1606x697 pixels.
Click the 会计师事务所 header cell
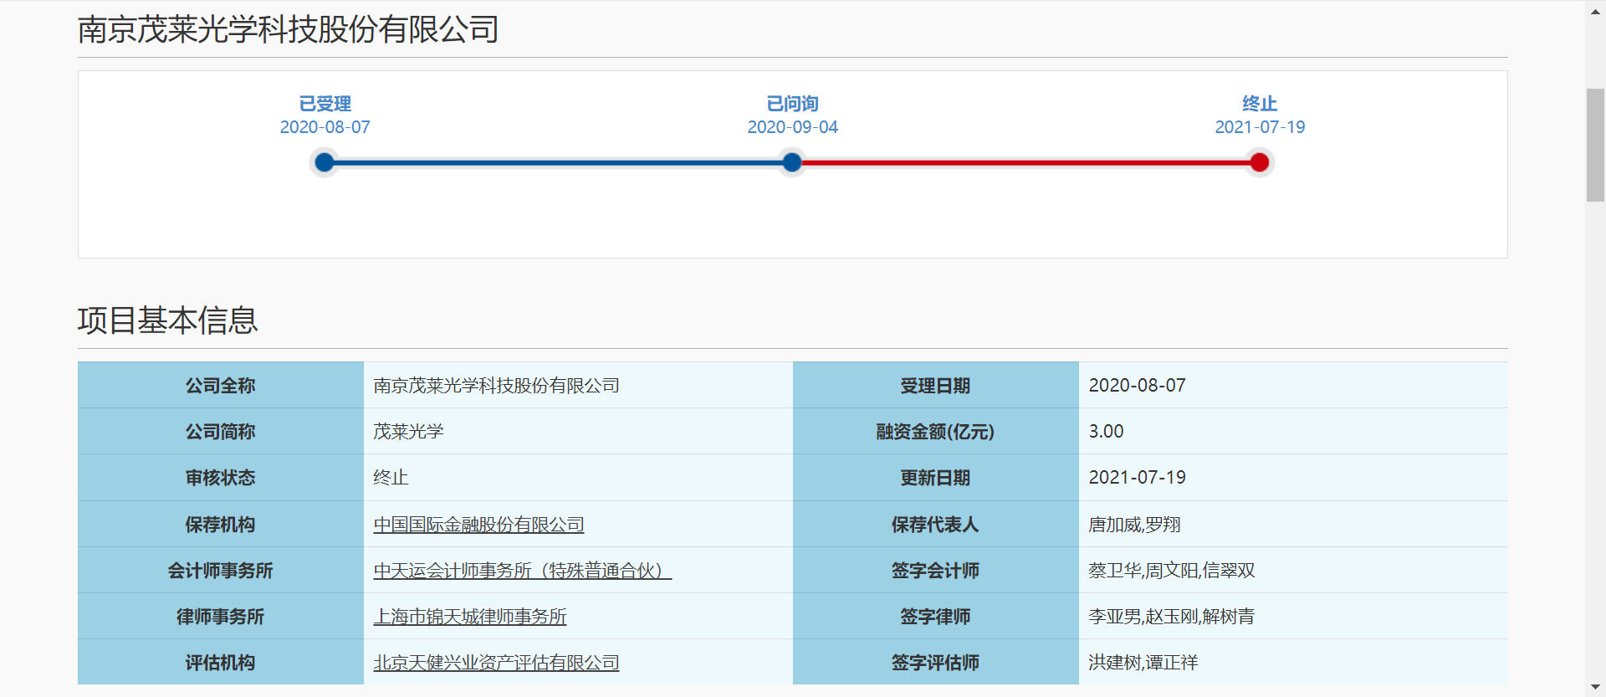[221, 571]
